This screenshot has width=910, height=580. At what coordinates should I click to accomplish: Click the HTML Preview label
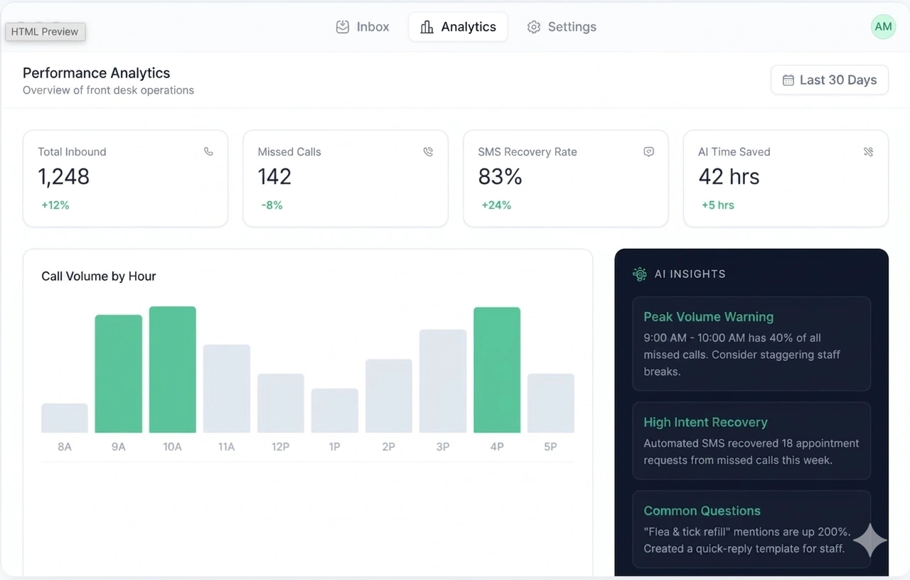45,32
